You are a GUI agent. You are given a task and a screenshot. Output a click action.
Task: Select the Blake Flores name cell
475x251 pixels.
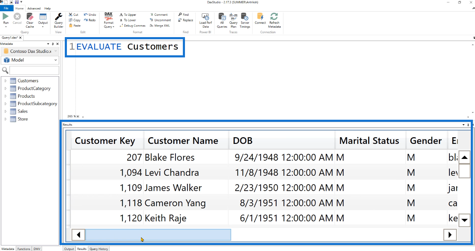pos(186,157)
